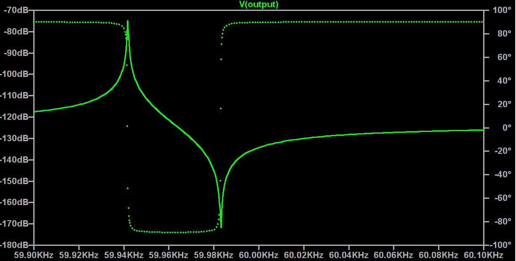Click the 60.08KHz frequency axis label
Viewport: 516px width, 261px height.
[x=438, y=255]
